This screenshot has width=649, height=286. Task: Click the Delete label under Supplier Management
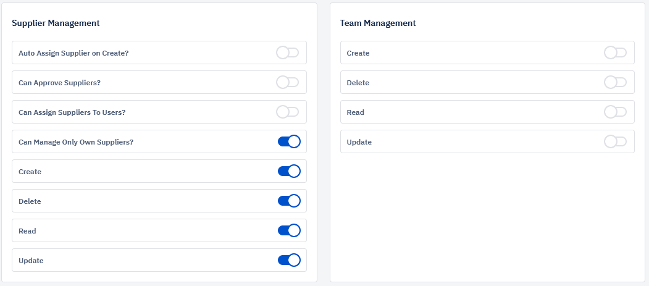pyautogui.click(x=30, y=201)
